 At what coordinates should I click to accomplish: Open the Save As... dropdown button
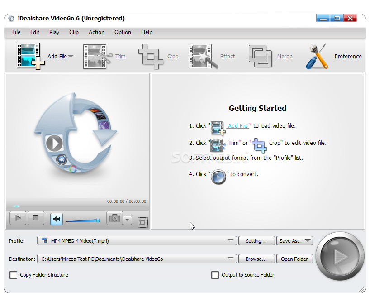[294, 241]
